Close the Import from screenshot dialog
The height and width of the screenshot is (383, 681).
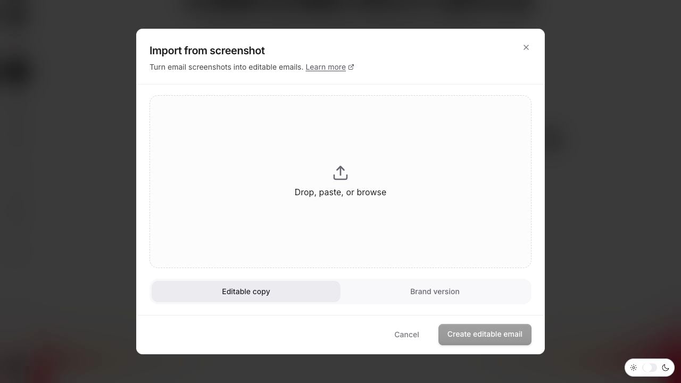coord(526,47)
